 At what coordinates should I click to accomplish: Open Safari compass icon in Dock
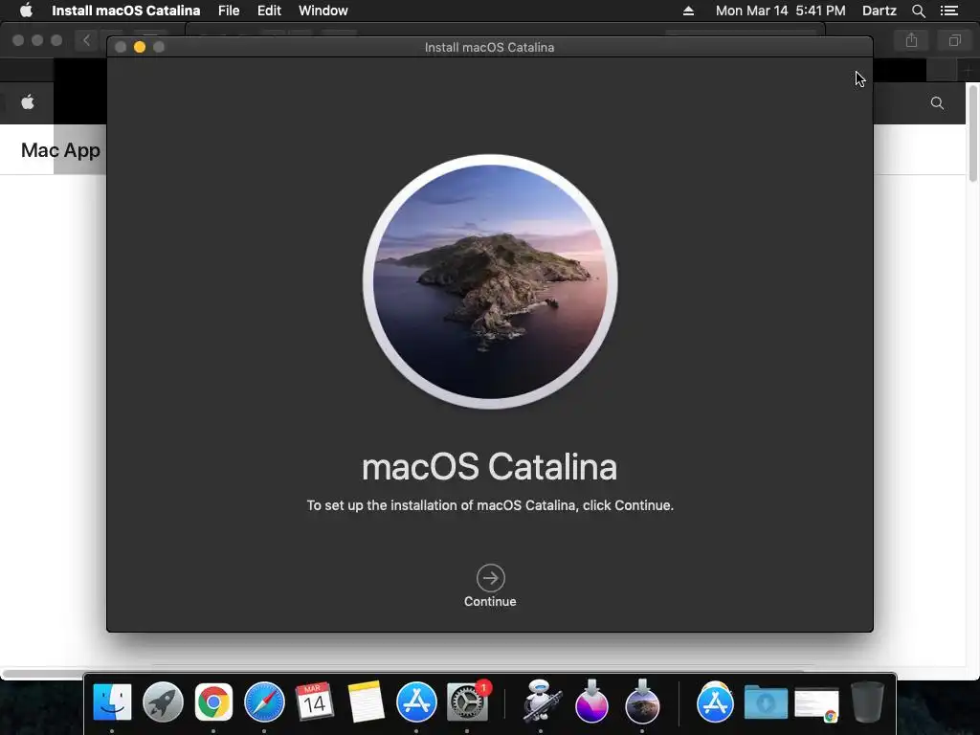point(264,702)
